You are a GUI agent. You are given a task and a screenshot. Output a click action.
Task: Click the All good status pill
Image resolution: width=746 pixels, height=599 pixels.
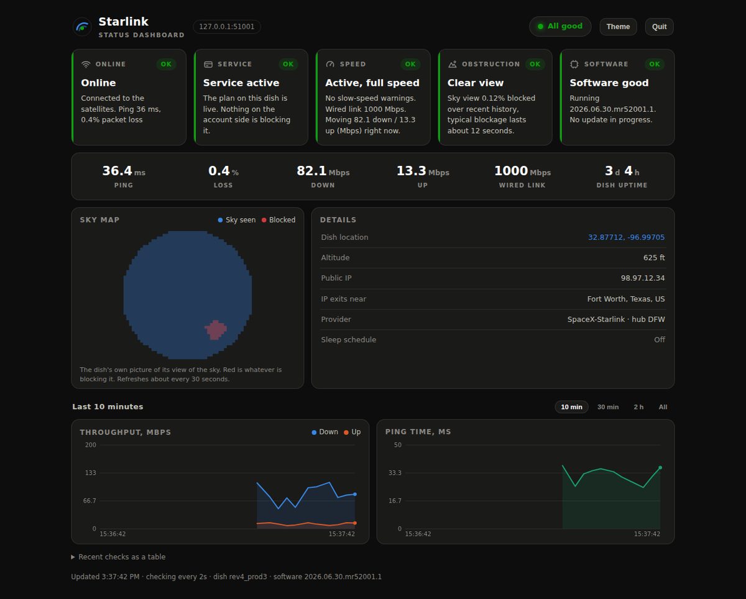560,26
